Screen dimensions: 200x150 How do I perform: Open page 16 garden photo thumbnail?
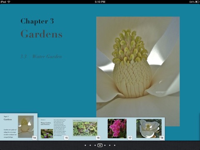coord(85,129)
